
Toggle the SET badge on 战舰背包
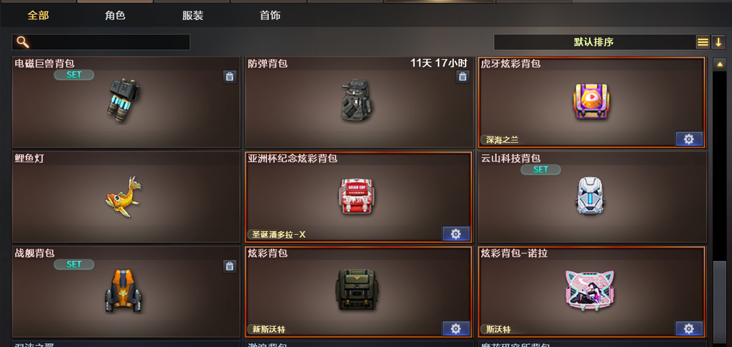(74, 264)
